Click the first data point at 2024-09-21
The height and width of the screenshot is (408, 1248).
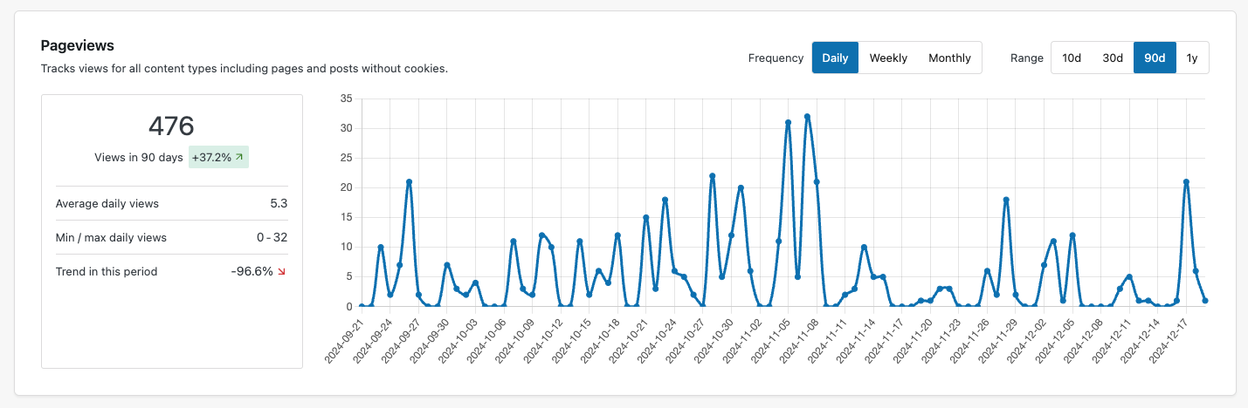(362, 306)
